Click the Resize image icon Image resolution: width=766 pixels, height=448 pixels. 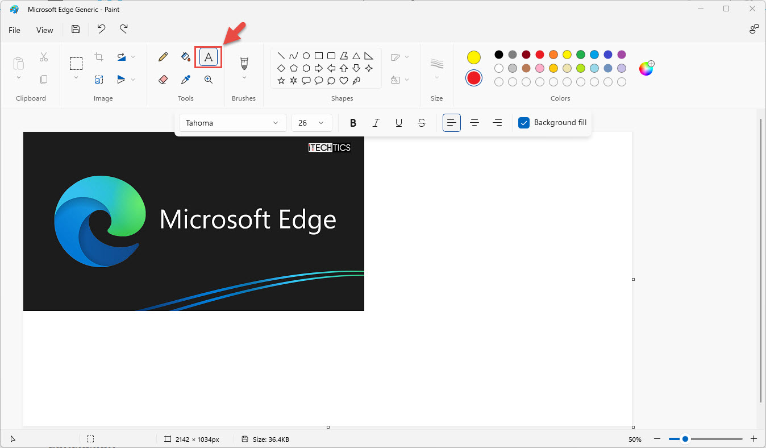tap(99, 80)
